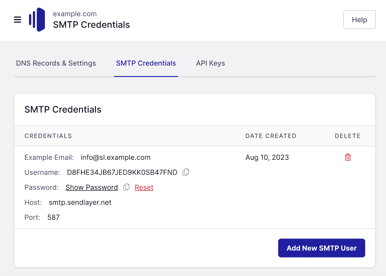Click the DATE CREATED column header

270,136
